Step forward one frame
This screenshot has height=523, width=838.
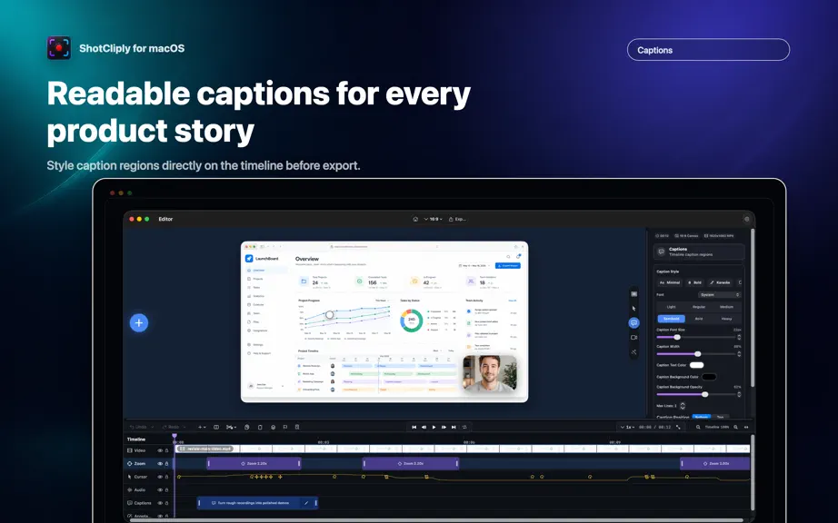pos(444,427)
